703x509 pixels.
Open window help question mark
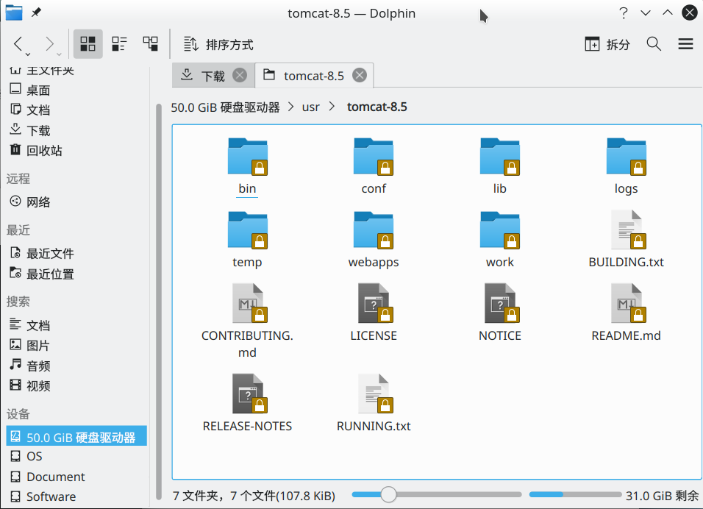(623, 13)
